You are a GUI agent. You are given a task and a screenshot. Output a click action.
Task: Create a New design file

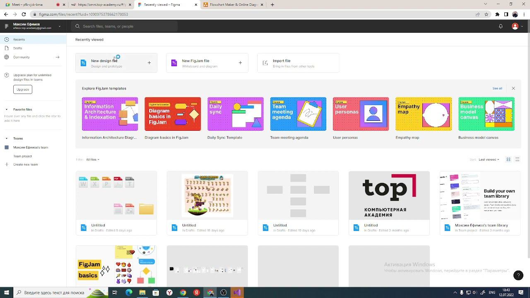(116, 63)
